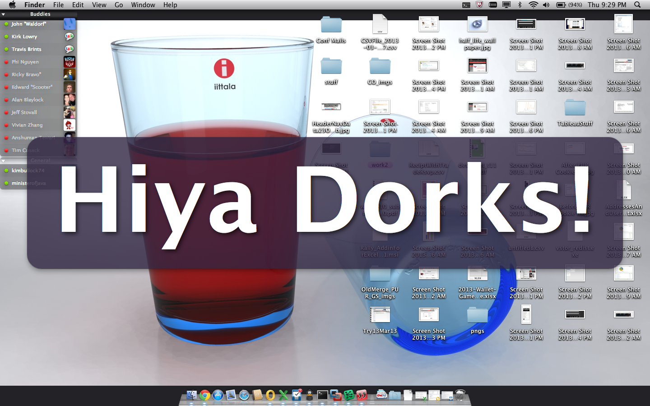This screenshot has height=406, width=650.
Task: Open Finder from the Dock
Action: click(191, 395)
